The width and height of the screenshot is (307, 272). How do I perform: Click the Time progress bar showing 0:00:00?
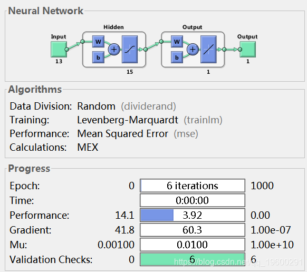coord(193,200)
